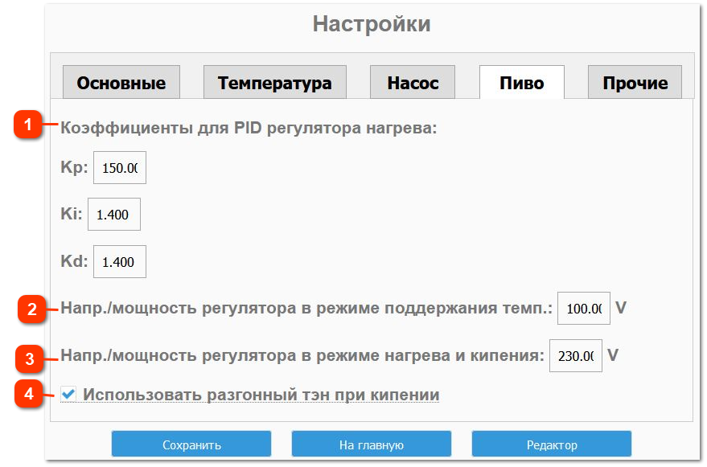Click the Kd coefficient input field
Image resolution: width=707 pixels, height=467 pixels.
point(120,262)
